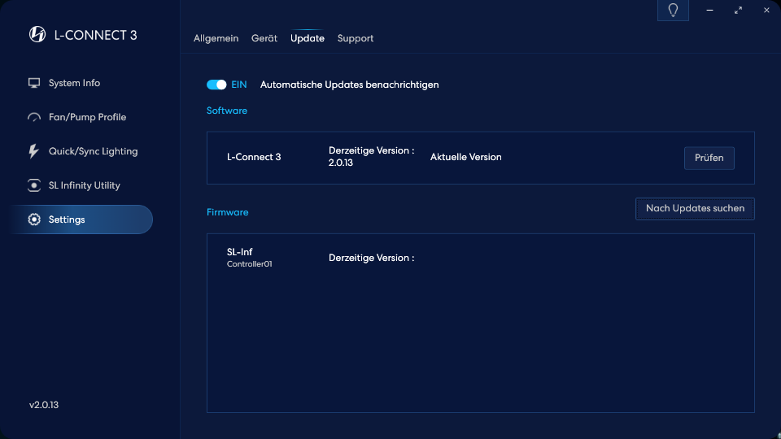This screenshot has height=439, width=781.
Task: Click the System Info monitor icon
Action: [34, 83]
